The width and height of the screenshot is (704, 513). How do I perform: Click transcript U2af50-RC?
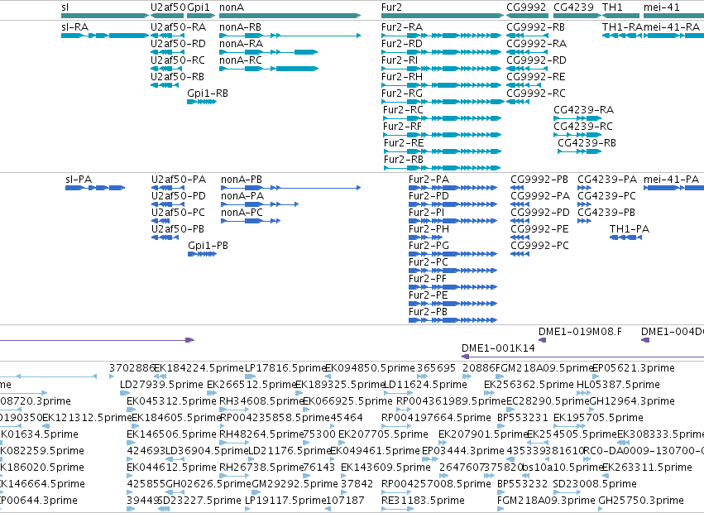[167, 69]
